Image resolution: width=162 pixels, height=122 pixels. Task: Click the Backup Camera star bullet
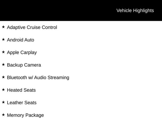click(3, 64)
